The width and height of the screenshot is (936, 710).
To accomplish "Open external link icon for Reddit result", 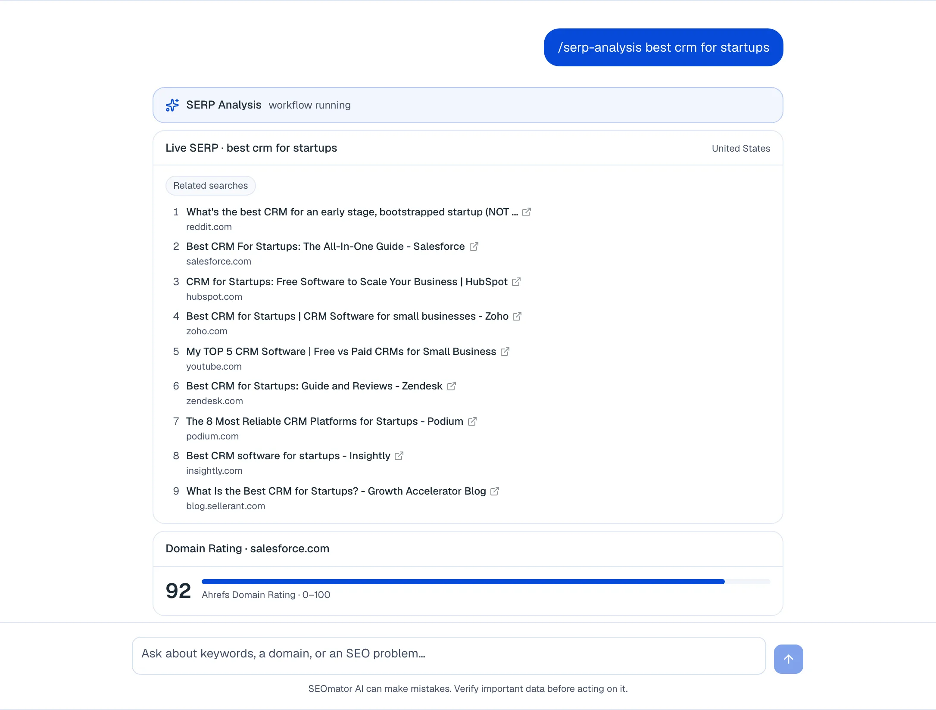I will pyautogui.click(x=526, y=212).
